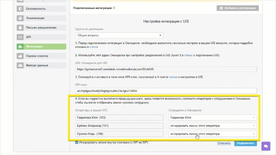This screenshot has width=276, height=155.
Task: Click the API-ключ input field
Action: pos(166,91)
